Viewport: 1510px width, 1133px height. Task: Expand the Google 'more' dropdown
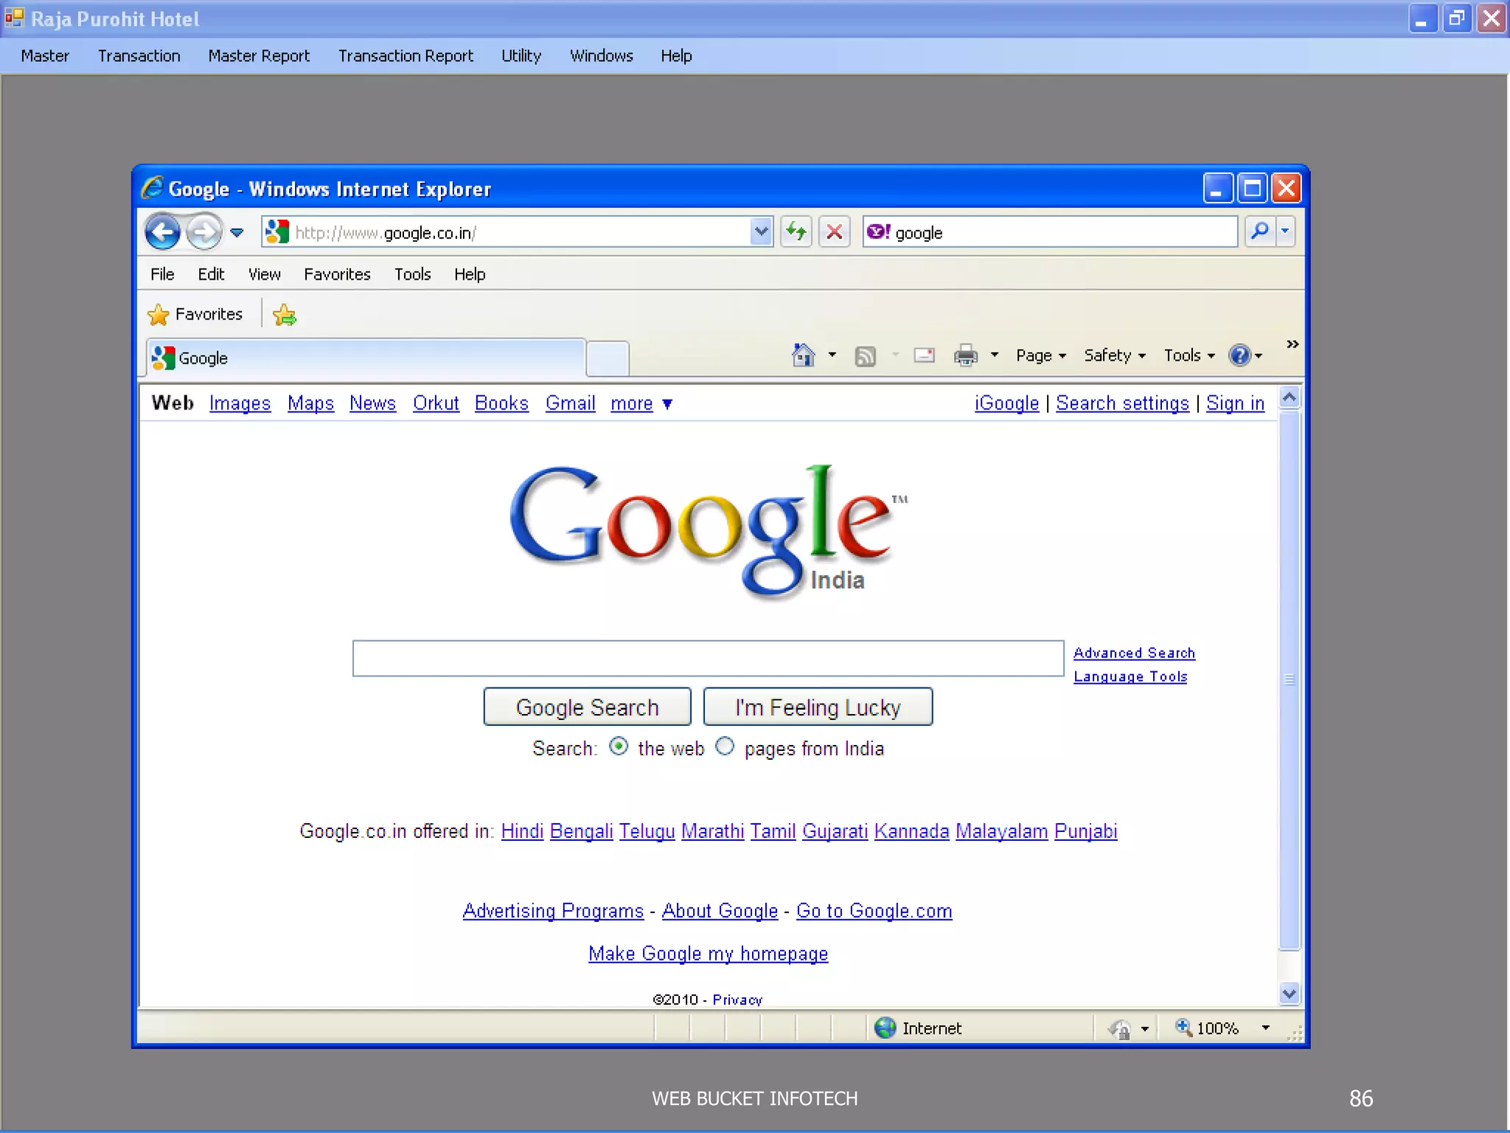coord(641,404)
